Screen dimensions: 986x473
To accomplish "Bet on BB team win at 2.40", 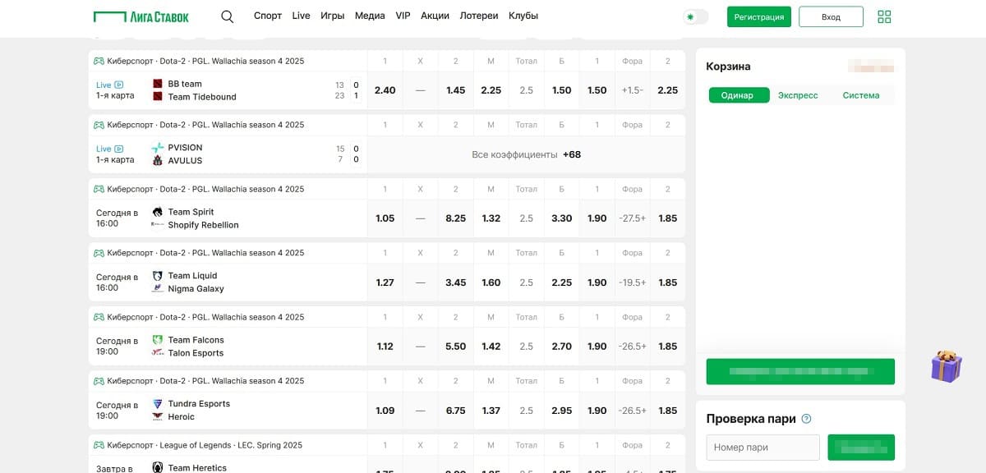I will tap(385, 90).
